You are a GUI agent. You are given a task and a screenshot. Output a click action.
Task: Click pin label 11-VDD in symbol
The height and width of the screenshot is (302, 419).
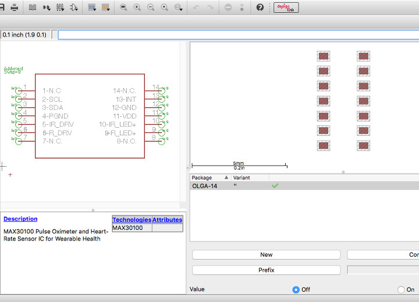pyautogui.click(x=125, y=116)
